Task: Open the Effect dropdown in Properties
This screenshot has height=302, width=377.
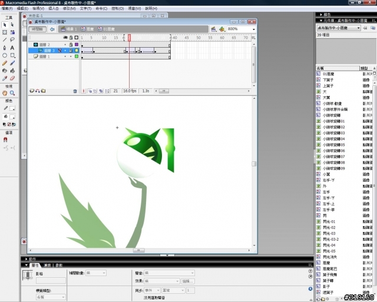Action: pos(161,281)
